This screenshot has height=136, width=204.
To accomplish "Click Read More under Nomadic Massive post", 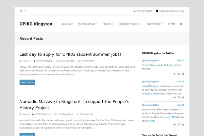I will [x=27, y=135].
